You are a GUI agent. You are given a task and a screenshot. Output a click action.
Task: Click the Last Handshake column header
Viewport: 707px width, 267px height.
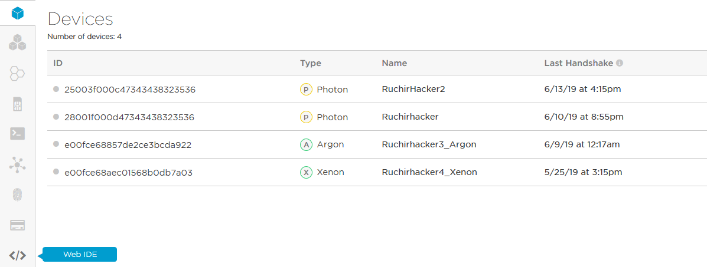pos(578,63)
